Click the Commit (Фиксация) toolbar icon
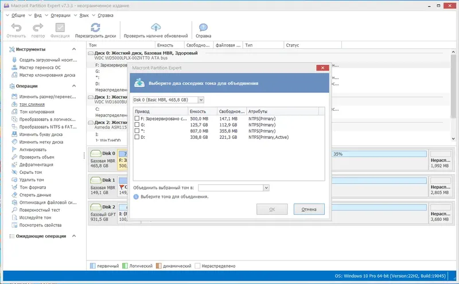Viewport: 459px width, 284px height. (x=60, y=28)
